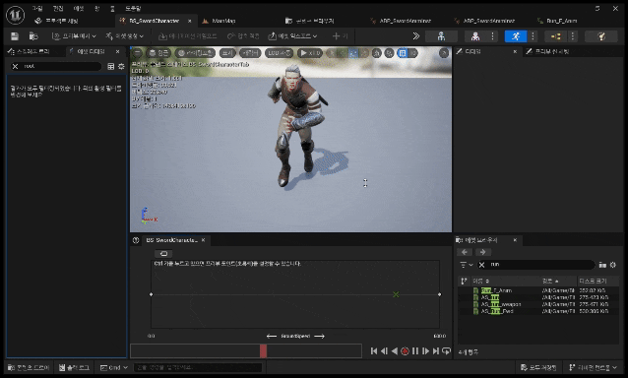Viewport: 628px width, 378px height.
Task: Click the toolbar overflow double-chevron icon
Action: click(x=416, y=36)
